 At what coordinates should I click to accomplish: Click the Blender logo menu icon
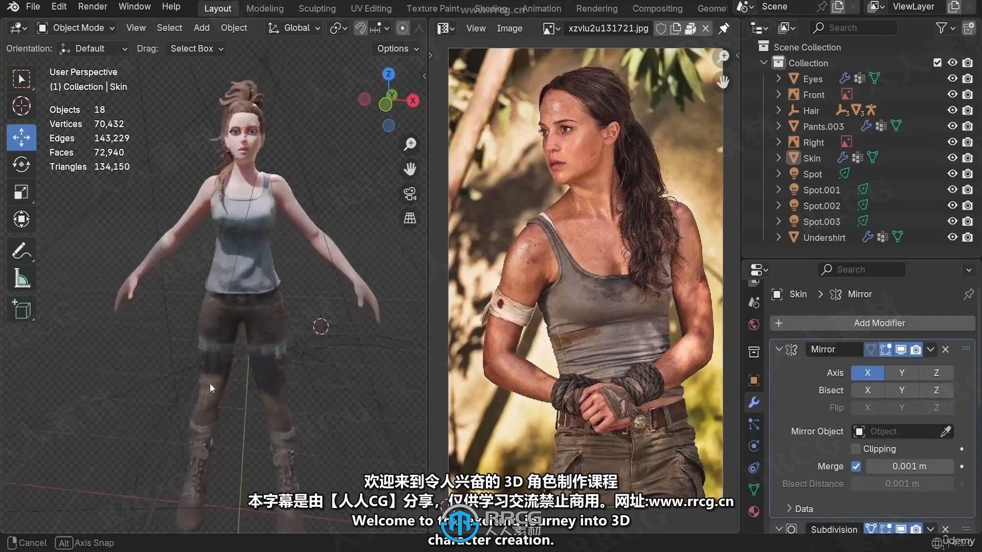tap(13, 7)
